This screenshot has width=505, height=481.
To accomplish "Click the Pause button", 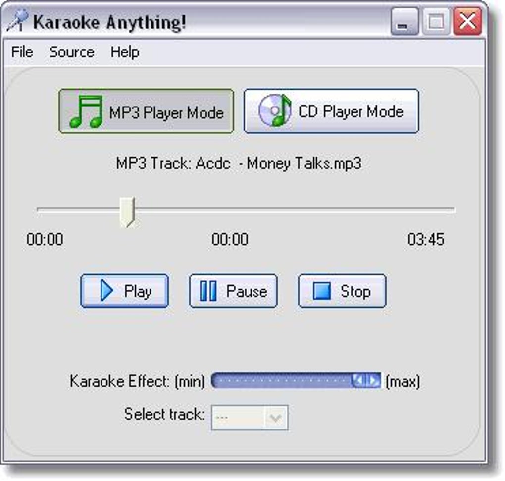I will tap(233, 291).
